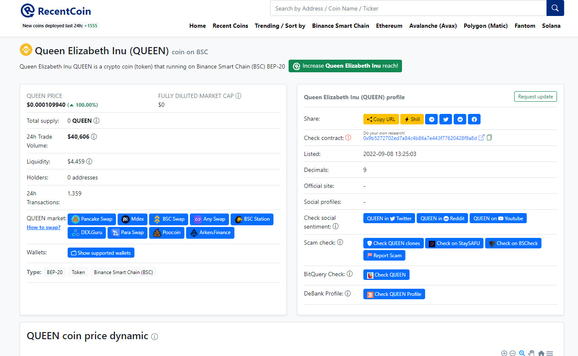Open Binance Smart Chain menu item
The image size is (578, 356).
click(x=341, y=26)
